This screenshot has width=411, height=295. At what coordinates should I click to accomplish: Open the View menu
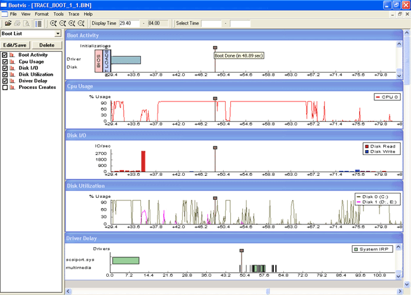26,14
